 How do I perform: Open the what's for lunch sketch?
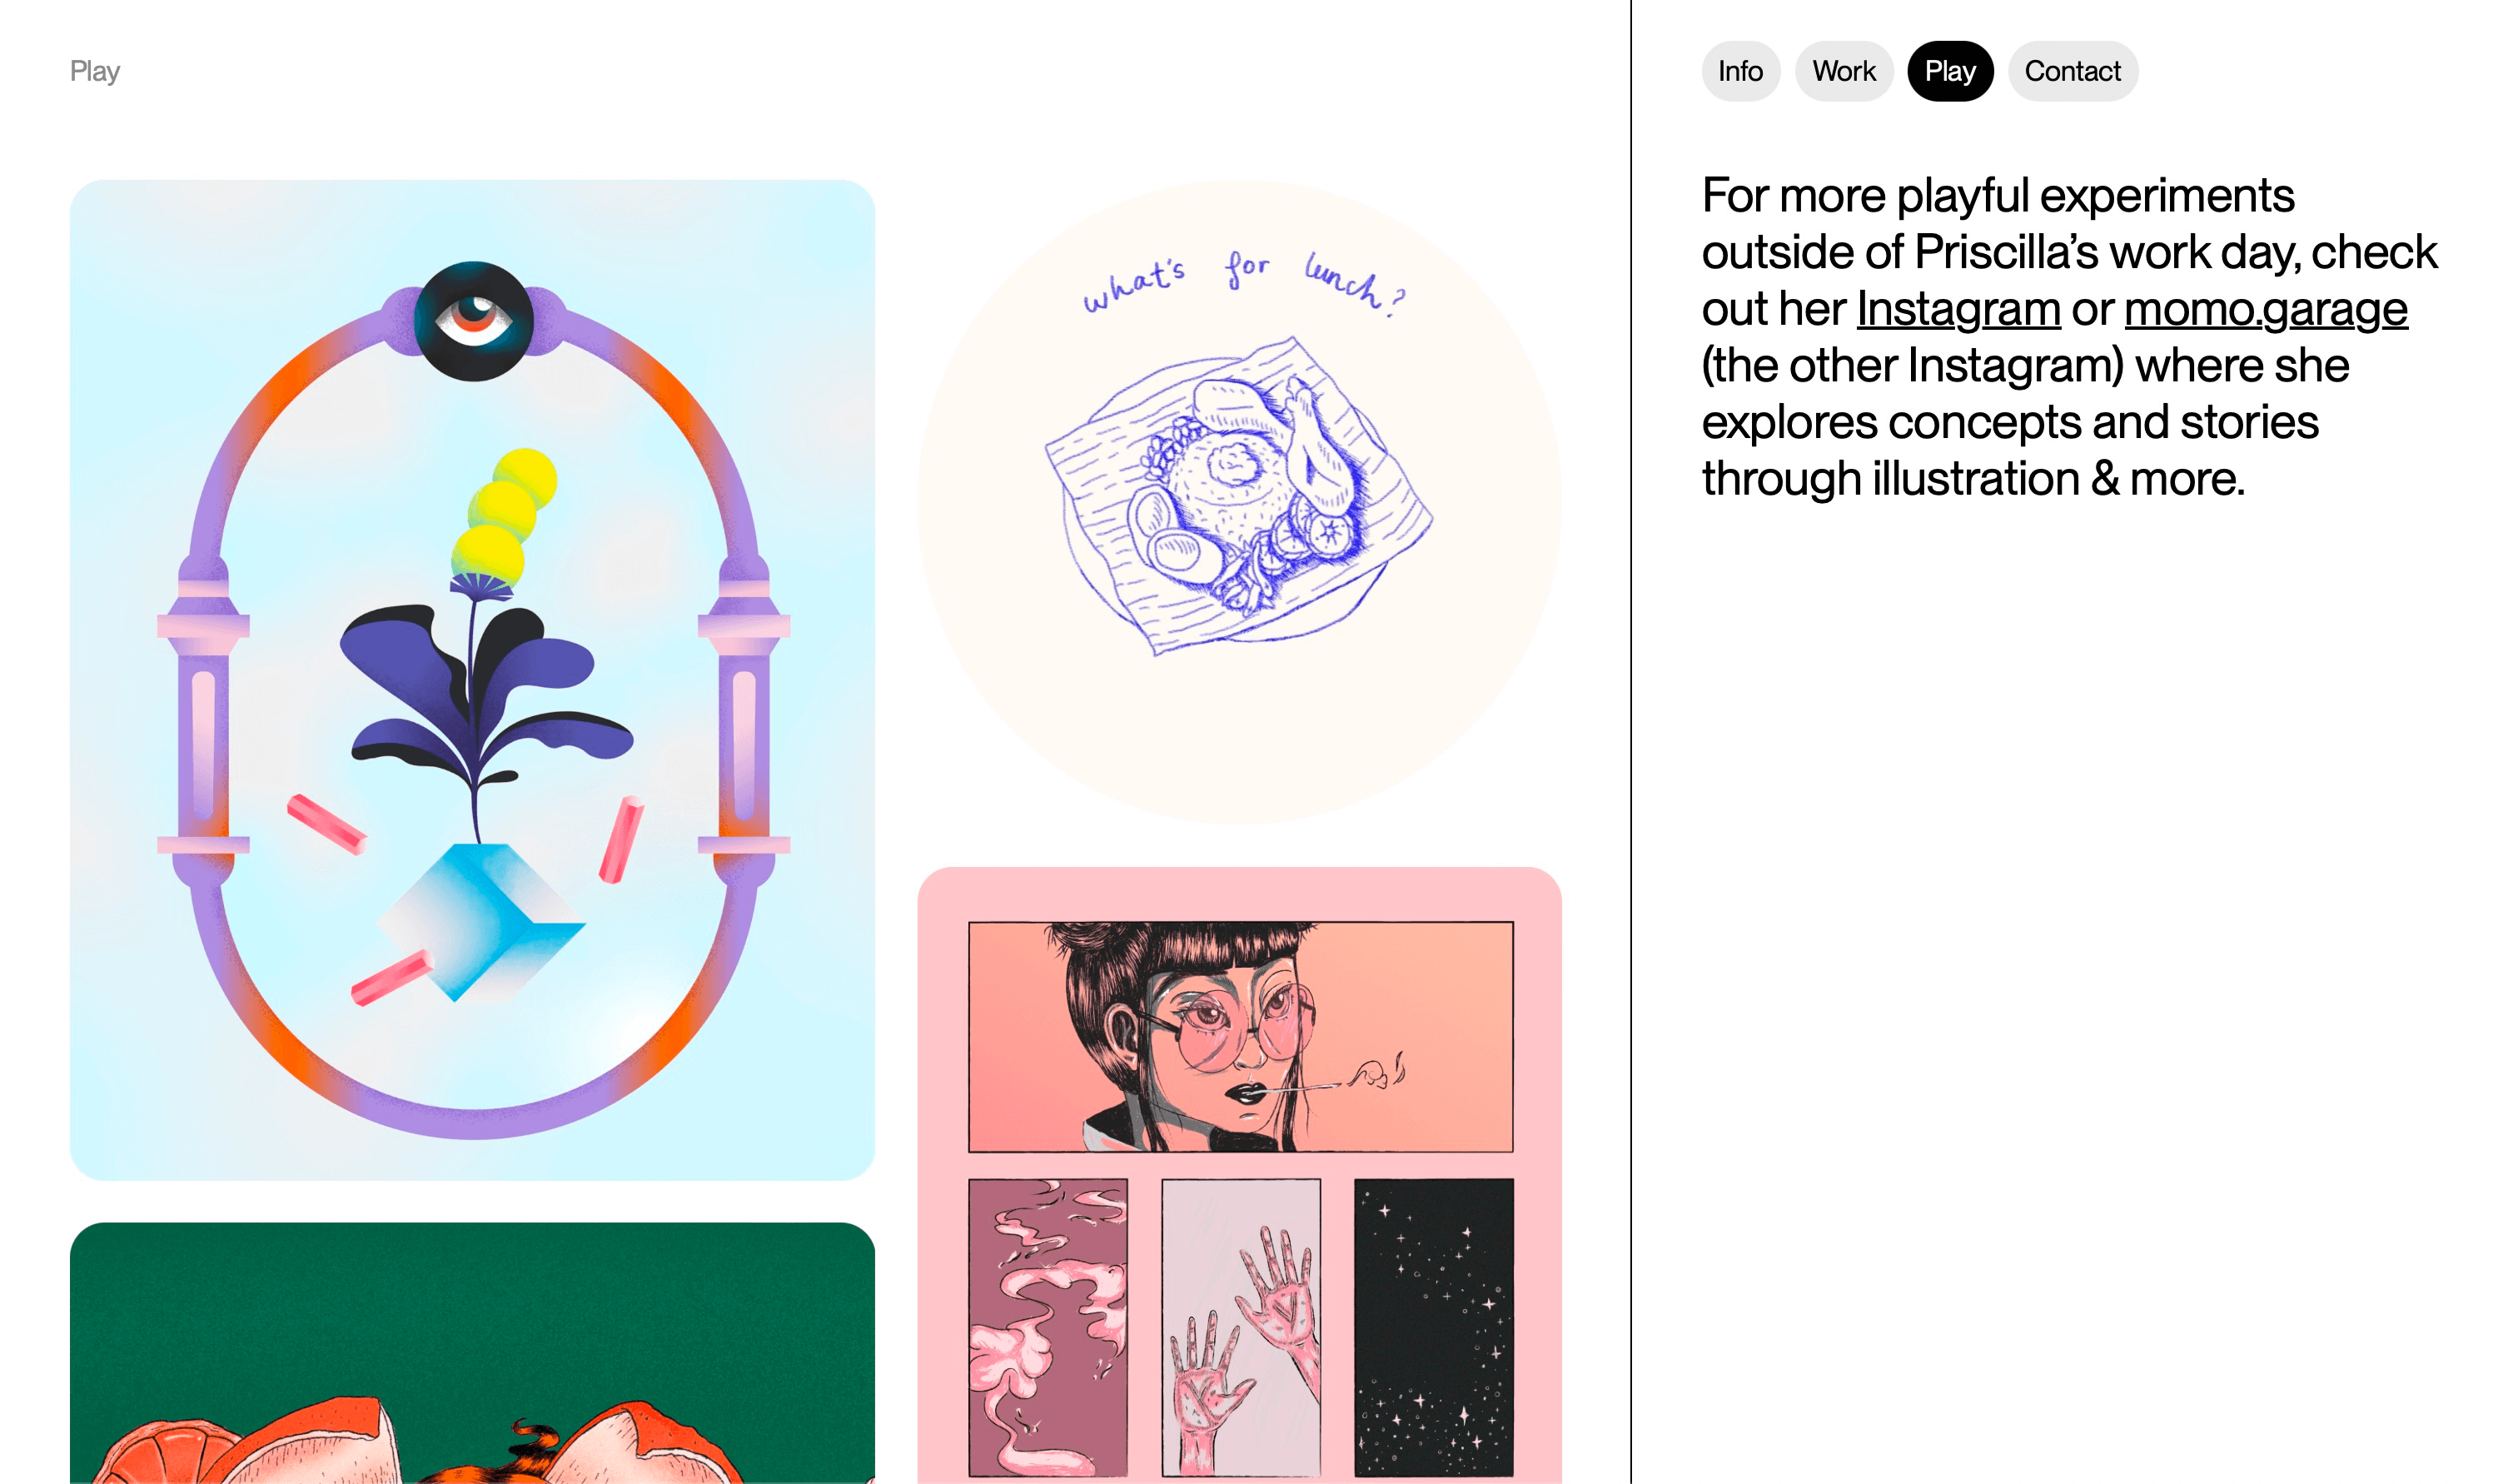click(1240, 502)
